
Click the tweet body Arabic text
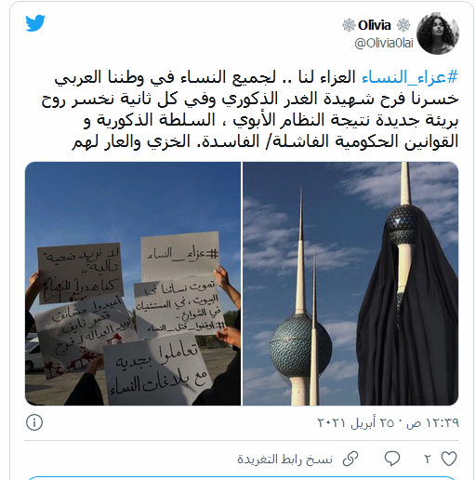tap(250, 110)
